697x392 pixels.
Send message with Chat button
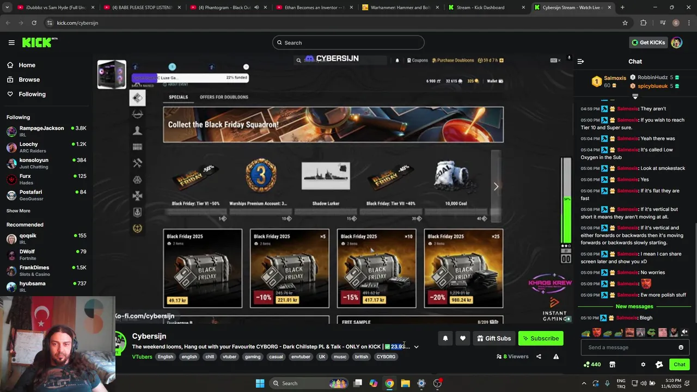click(x=680, y=364)
